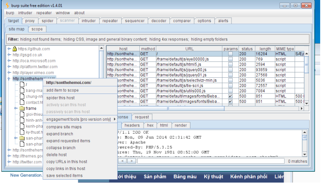Click the response pane scrollbar down arrow
321x188 pixels.
tap(305, 155)
